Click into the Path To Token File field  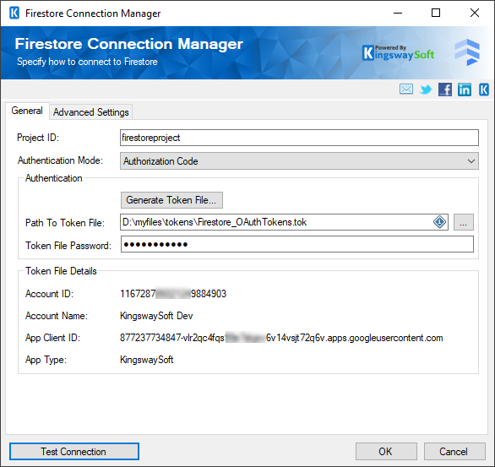(x=284, y=222)
